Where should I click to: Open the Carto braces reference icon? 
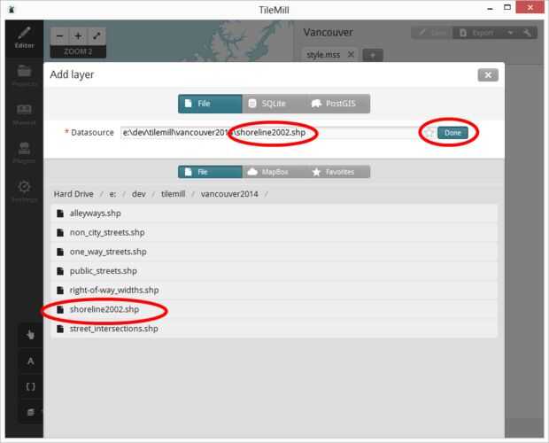coord(30,386)
